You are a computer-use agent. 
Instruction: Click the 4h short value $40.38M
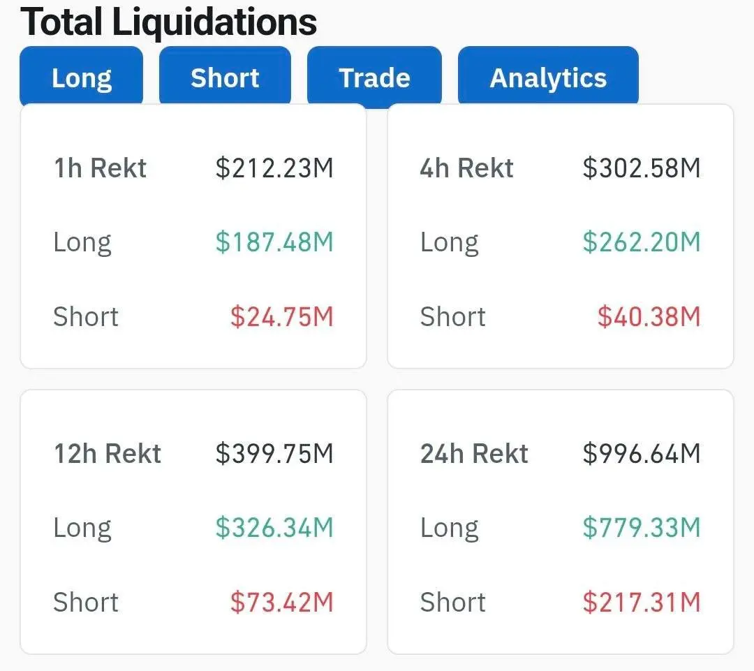[649, 317]
